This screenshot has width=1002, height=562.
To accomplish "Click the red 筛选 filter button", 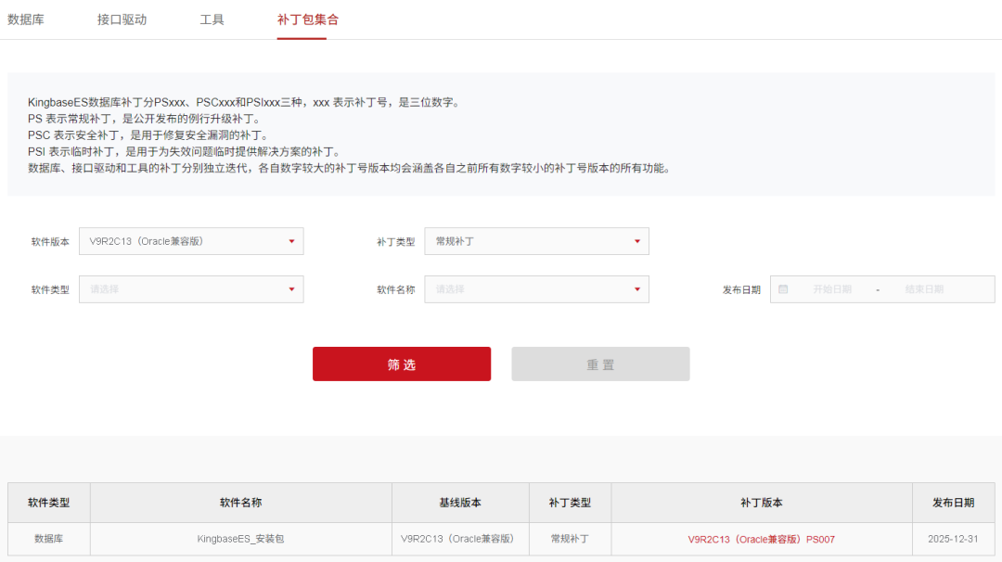I will (402, 364).
